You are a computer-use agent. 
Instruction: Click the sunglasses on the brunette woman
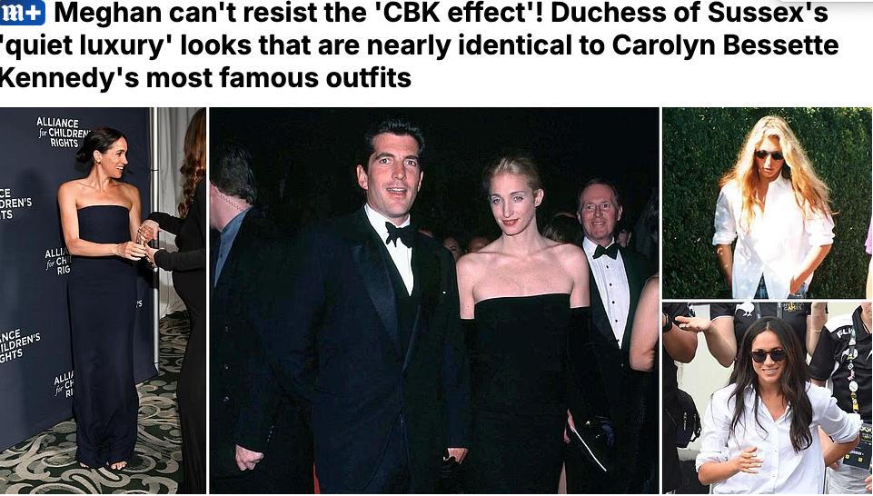click(x=769, y=355)
